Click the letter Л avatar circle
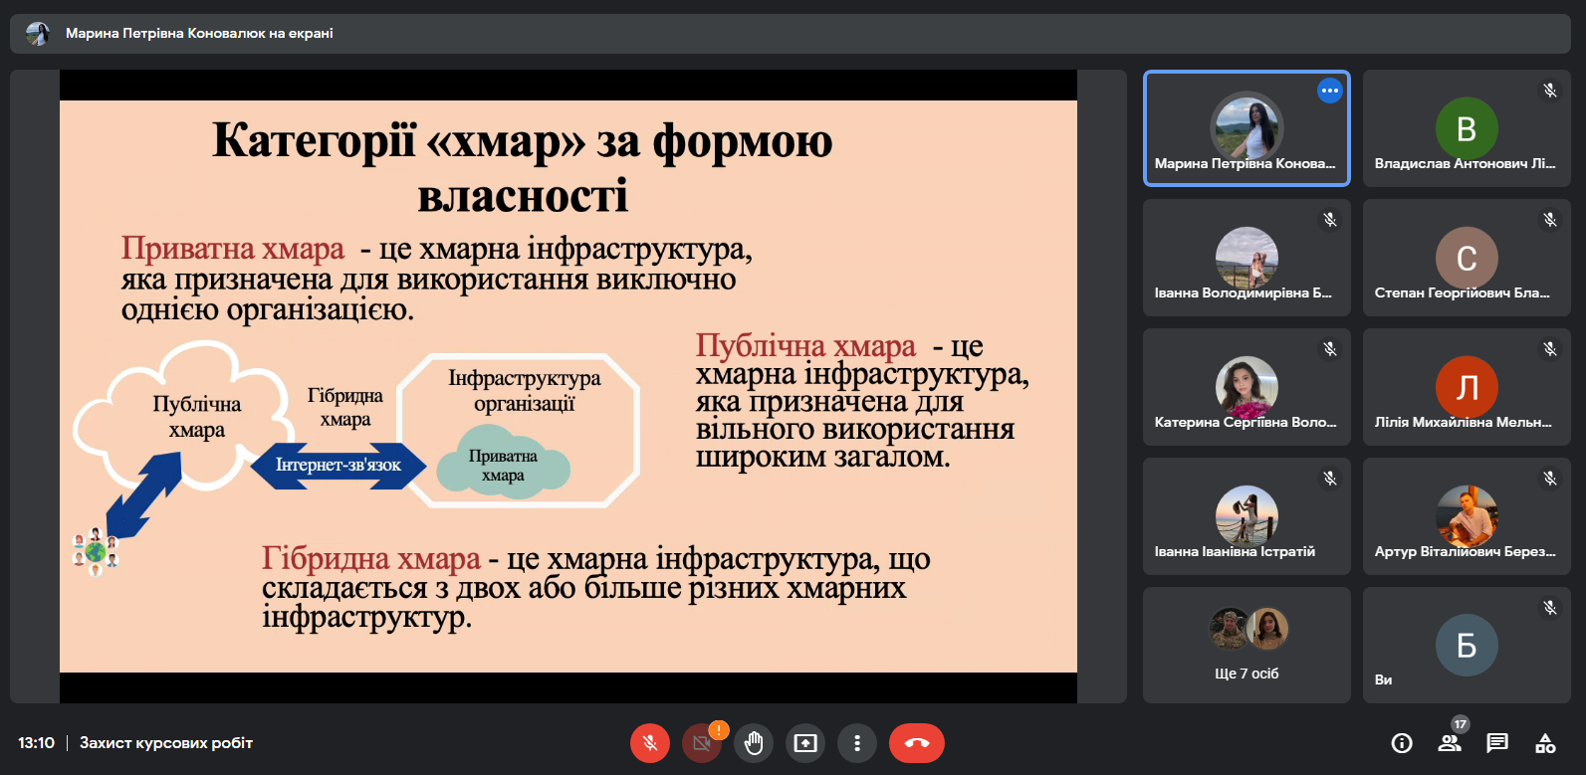The width and height of the screenshot is (1586, 775). point(1467,387)
